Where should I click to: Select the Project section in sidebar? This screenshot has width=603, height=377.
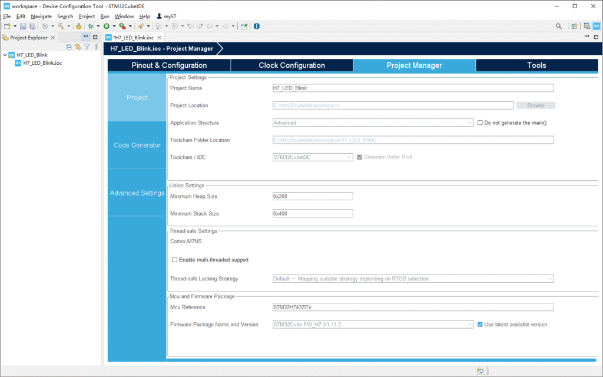pos(137,97)
